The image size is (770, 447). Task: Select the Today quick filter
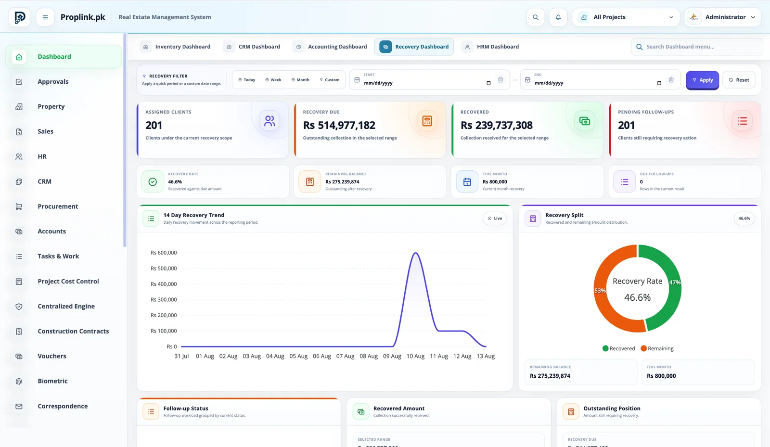coord(247,80)
